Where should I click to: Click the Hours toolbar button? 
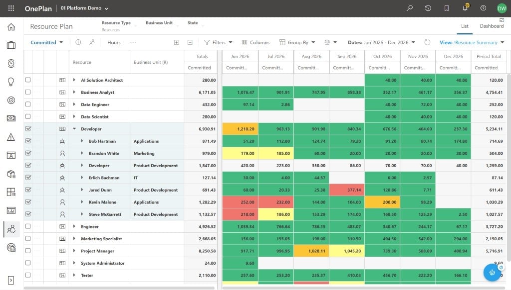[x=114, y=43]
